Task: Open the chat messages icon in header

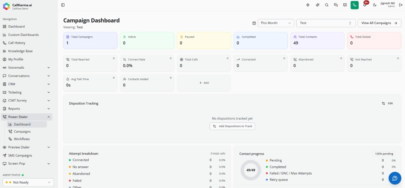Action: click(336, 5)
